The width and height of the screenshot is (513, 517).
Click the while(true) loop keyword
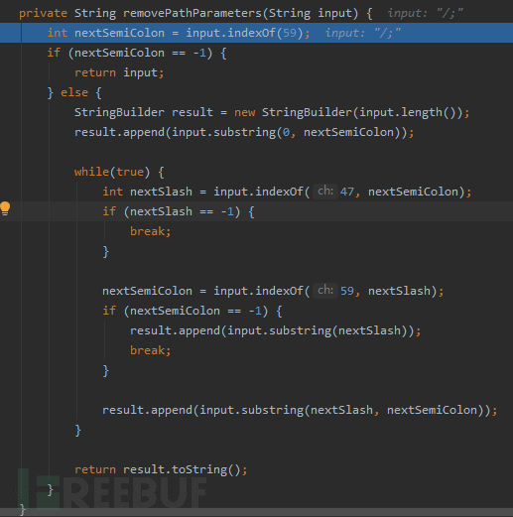(91, 172)
